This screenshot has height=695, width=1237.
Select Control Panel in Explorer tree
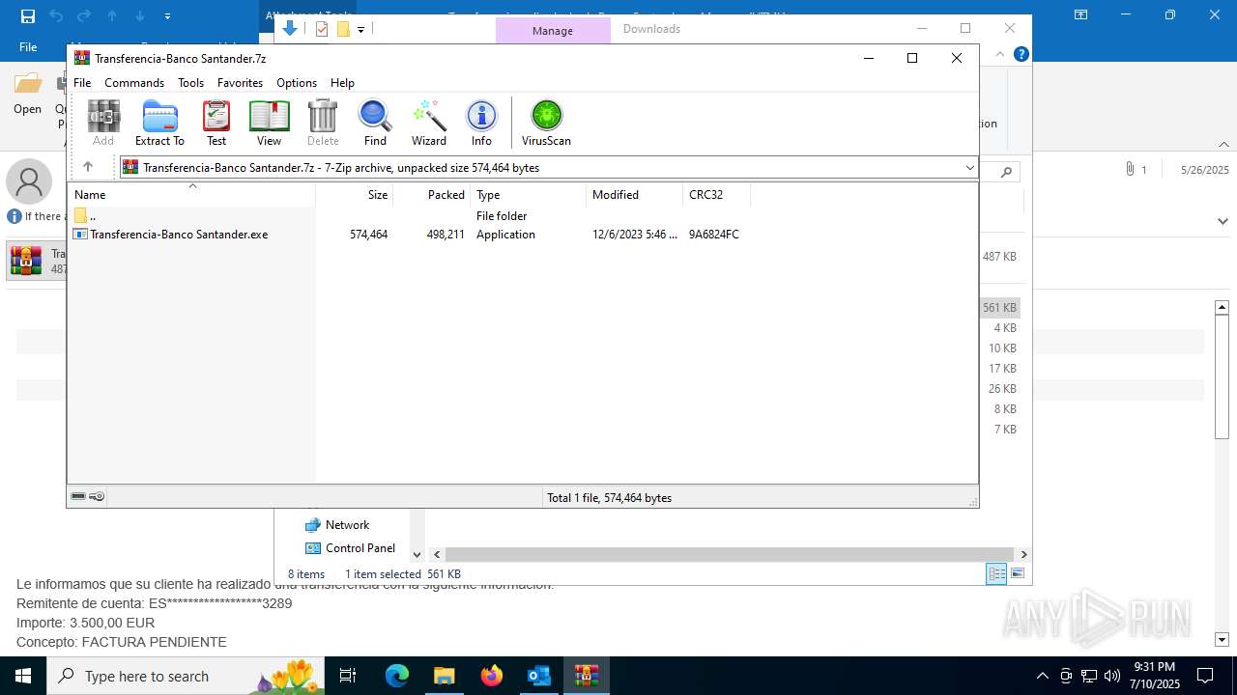[x=351, y=548]
